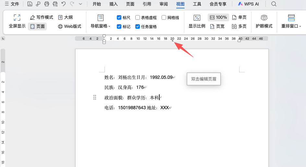The height and width of the screenshot is (167, 306).
Task: Check the 网格线 gridlines checkbox
Action: coord(164,17)
